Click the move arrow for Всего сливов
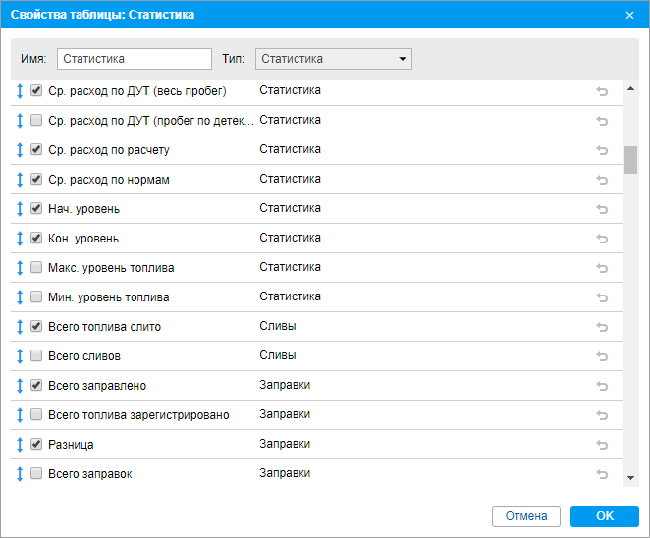This screenshot has width=650, height=538. tap(20, 356)
